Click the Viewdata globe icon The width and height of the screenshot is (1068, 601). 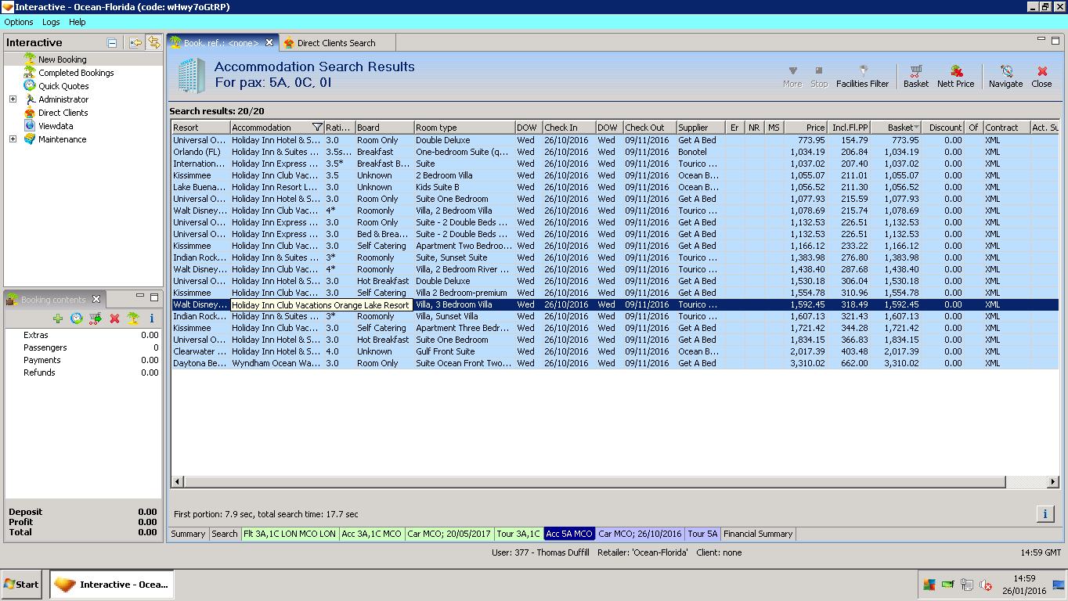[30, 126]
